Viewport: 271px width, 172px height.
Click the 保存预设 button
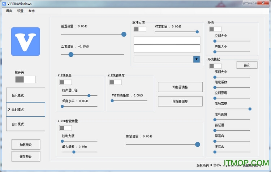[x=26, y=156]
